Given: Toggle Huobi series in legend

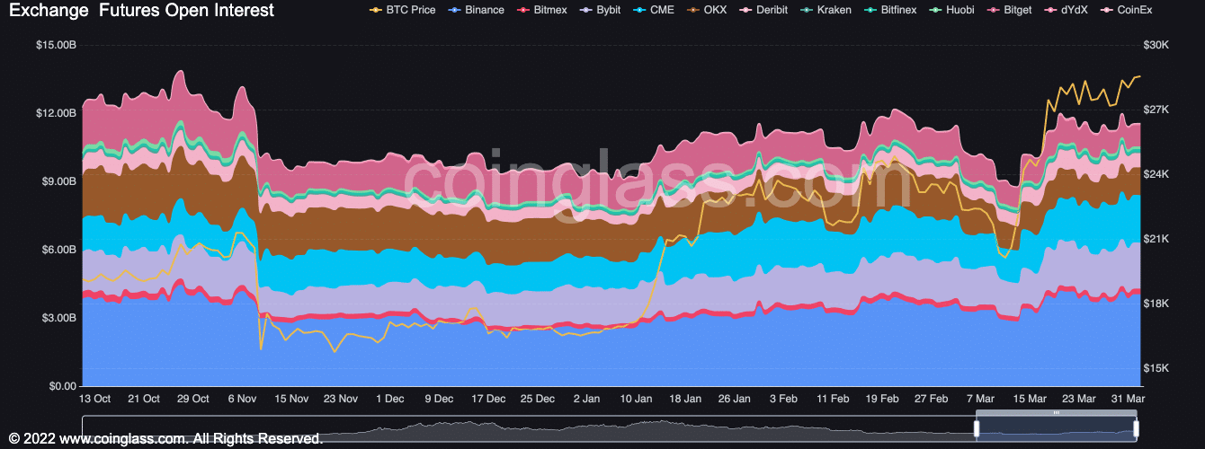Looking at the screenshot, I should coord(951,10).
